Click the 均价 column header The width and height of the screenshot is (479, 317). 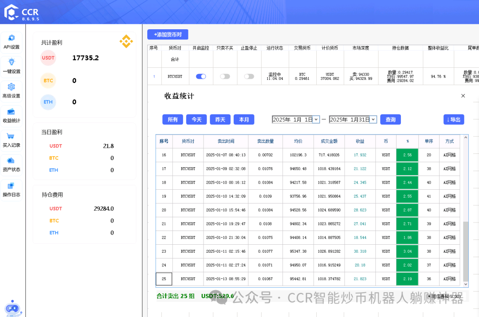click(298, 141)
